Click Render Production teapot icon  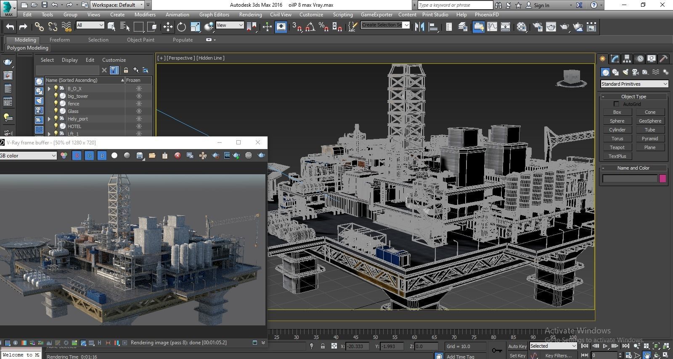pyautogui.click(x=564, y=27)
